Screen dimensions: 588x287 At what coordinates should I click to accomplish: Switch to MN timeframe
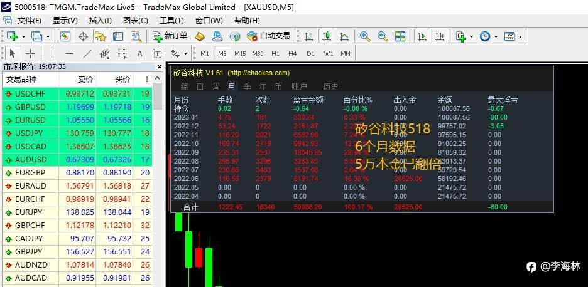346,53
